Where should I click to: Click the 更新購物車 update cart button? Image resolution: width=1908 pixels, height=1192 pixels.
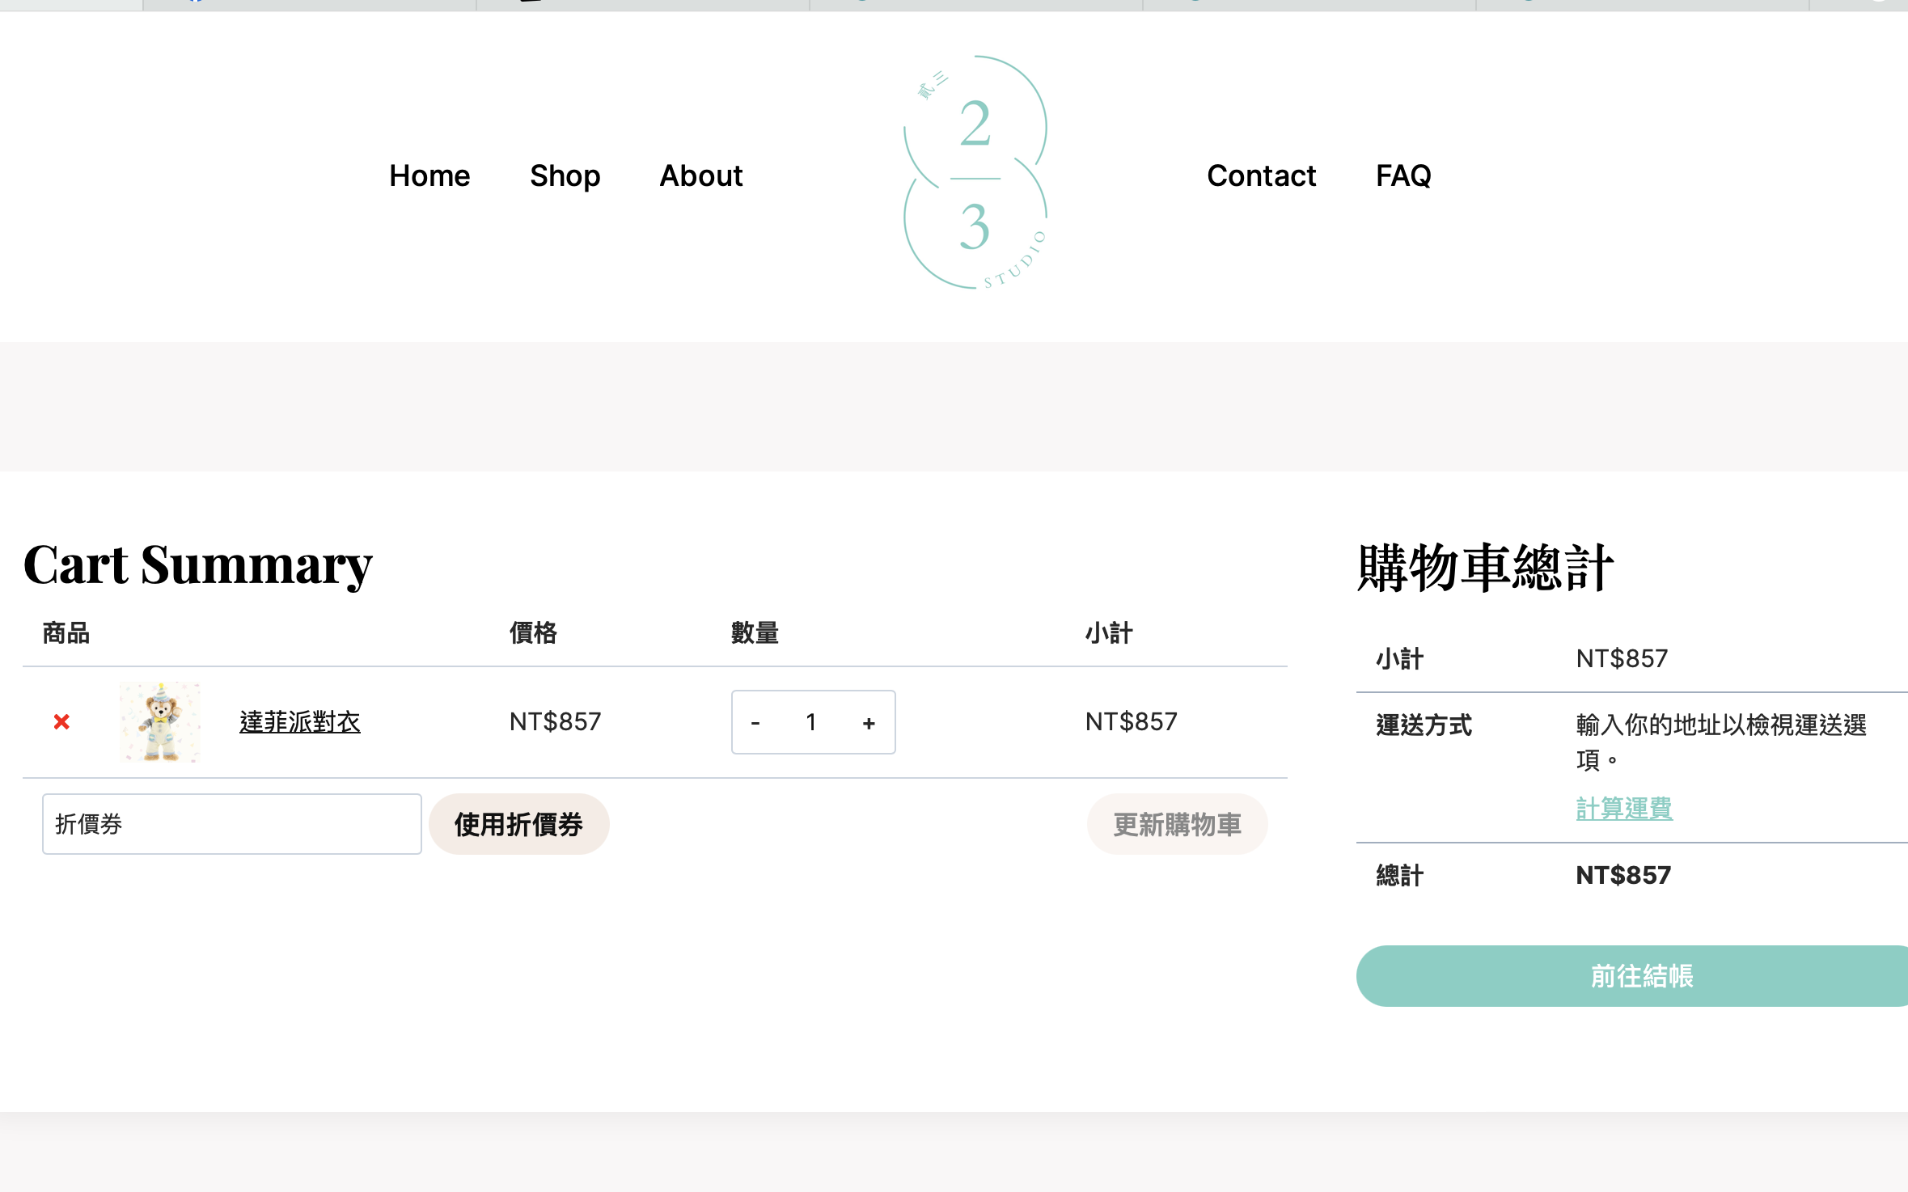(x=1176, y=824)
